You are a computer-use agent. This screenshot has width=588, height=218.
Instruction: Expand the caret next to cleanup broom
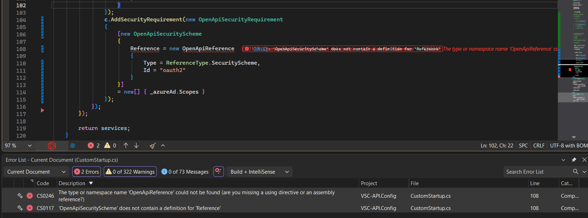[x=163, y=146]
